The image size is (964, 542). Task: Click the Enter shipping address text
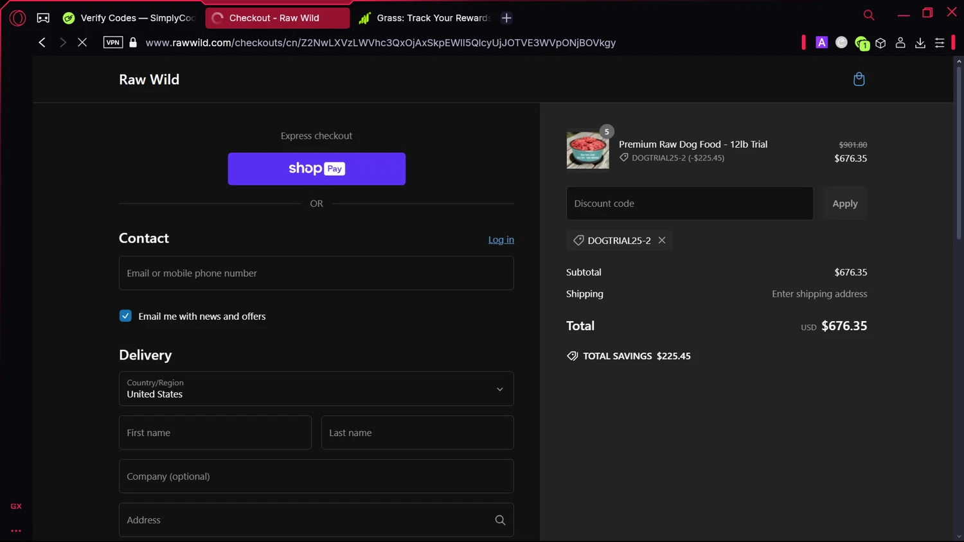(819, 293)
